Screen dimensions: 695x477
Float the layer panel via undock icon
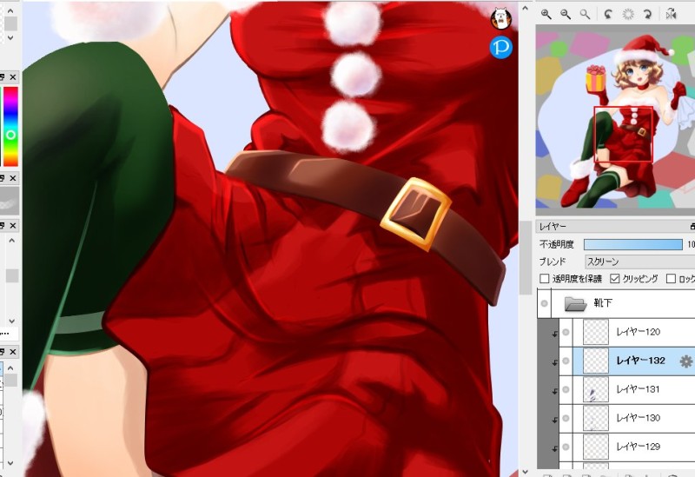pos(692,227)
